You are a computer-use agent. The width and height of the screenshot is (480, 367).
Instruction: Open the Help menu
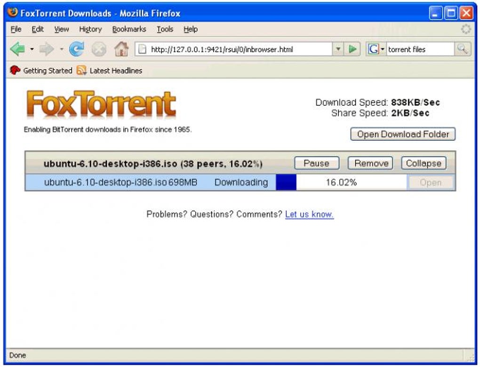[x=191, y=29]
